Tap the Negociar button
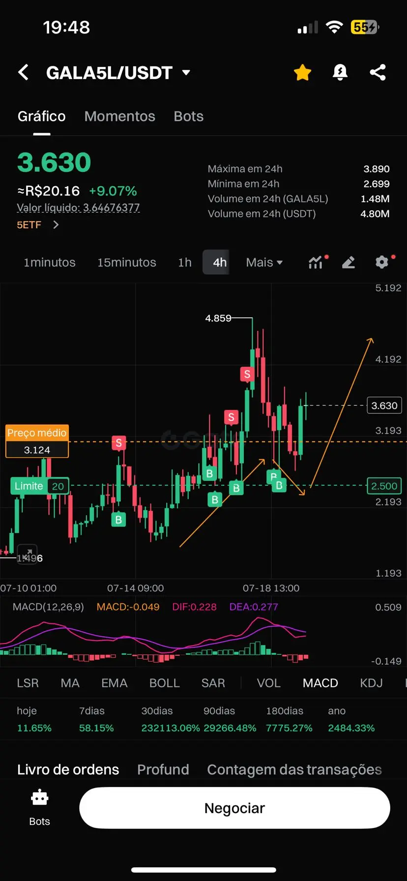This screenshot has width=407, height=881. 234,808
